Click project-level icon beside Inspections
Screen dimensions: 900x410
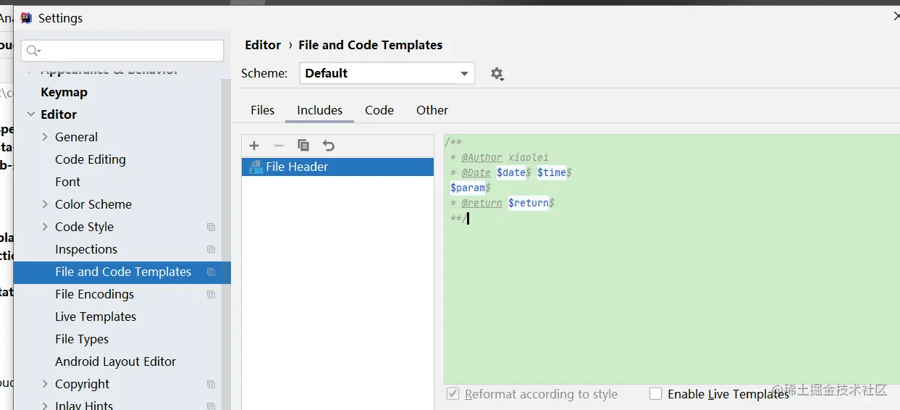tap(211, 249)
